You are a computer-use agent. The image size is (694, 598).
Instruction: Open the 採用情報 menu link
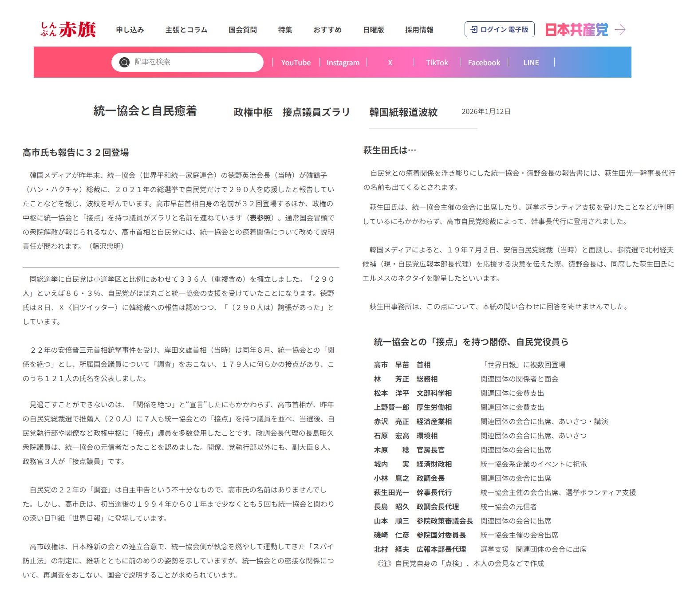pos(419,30)
